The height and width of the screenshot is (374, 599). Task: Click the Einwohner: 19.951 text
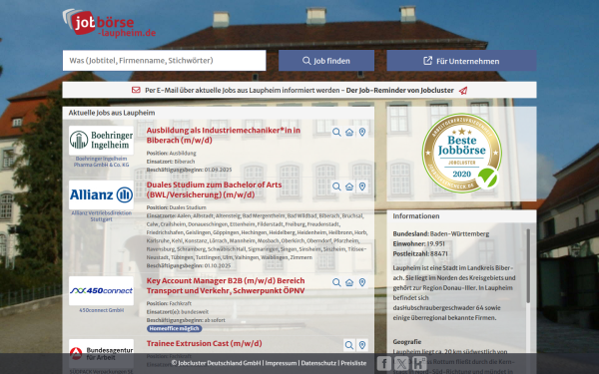(418, 244)
